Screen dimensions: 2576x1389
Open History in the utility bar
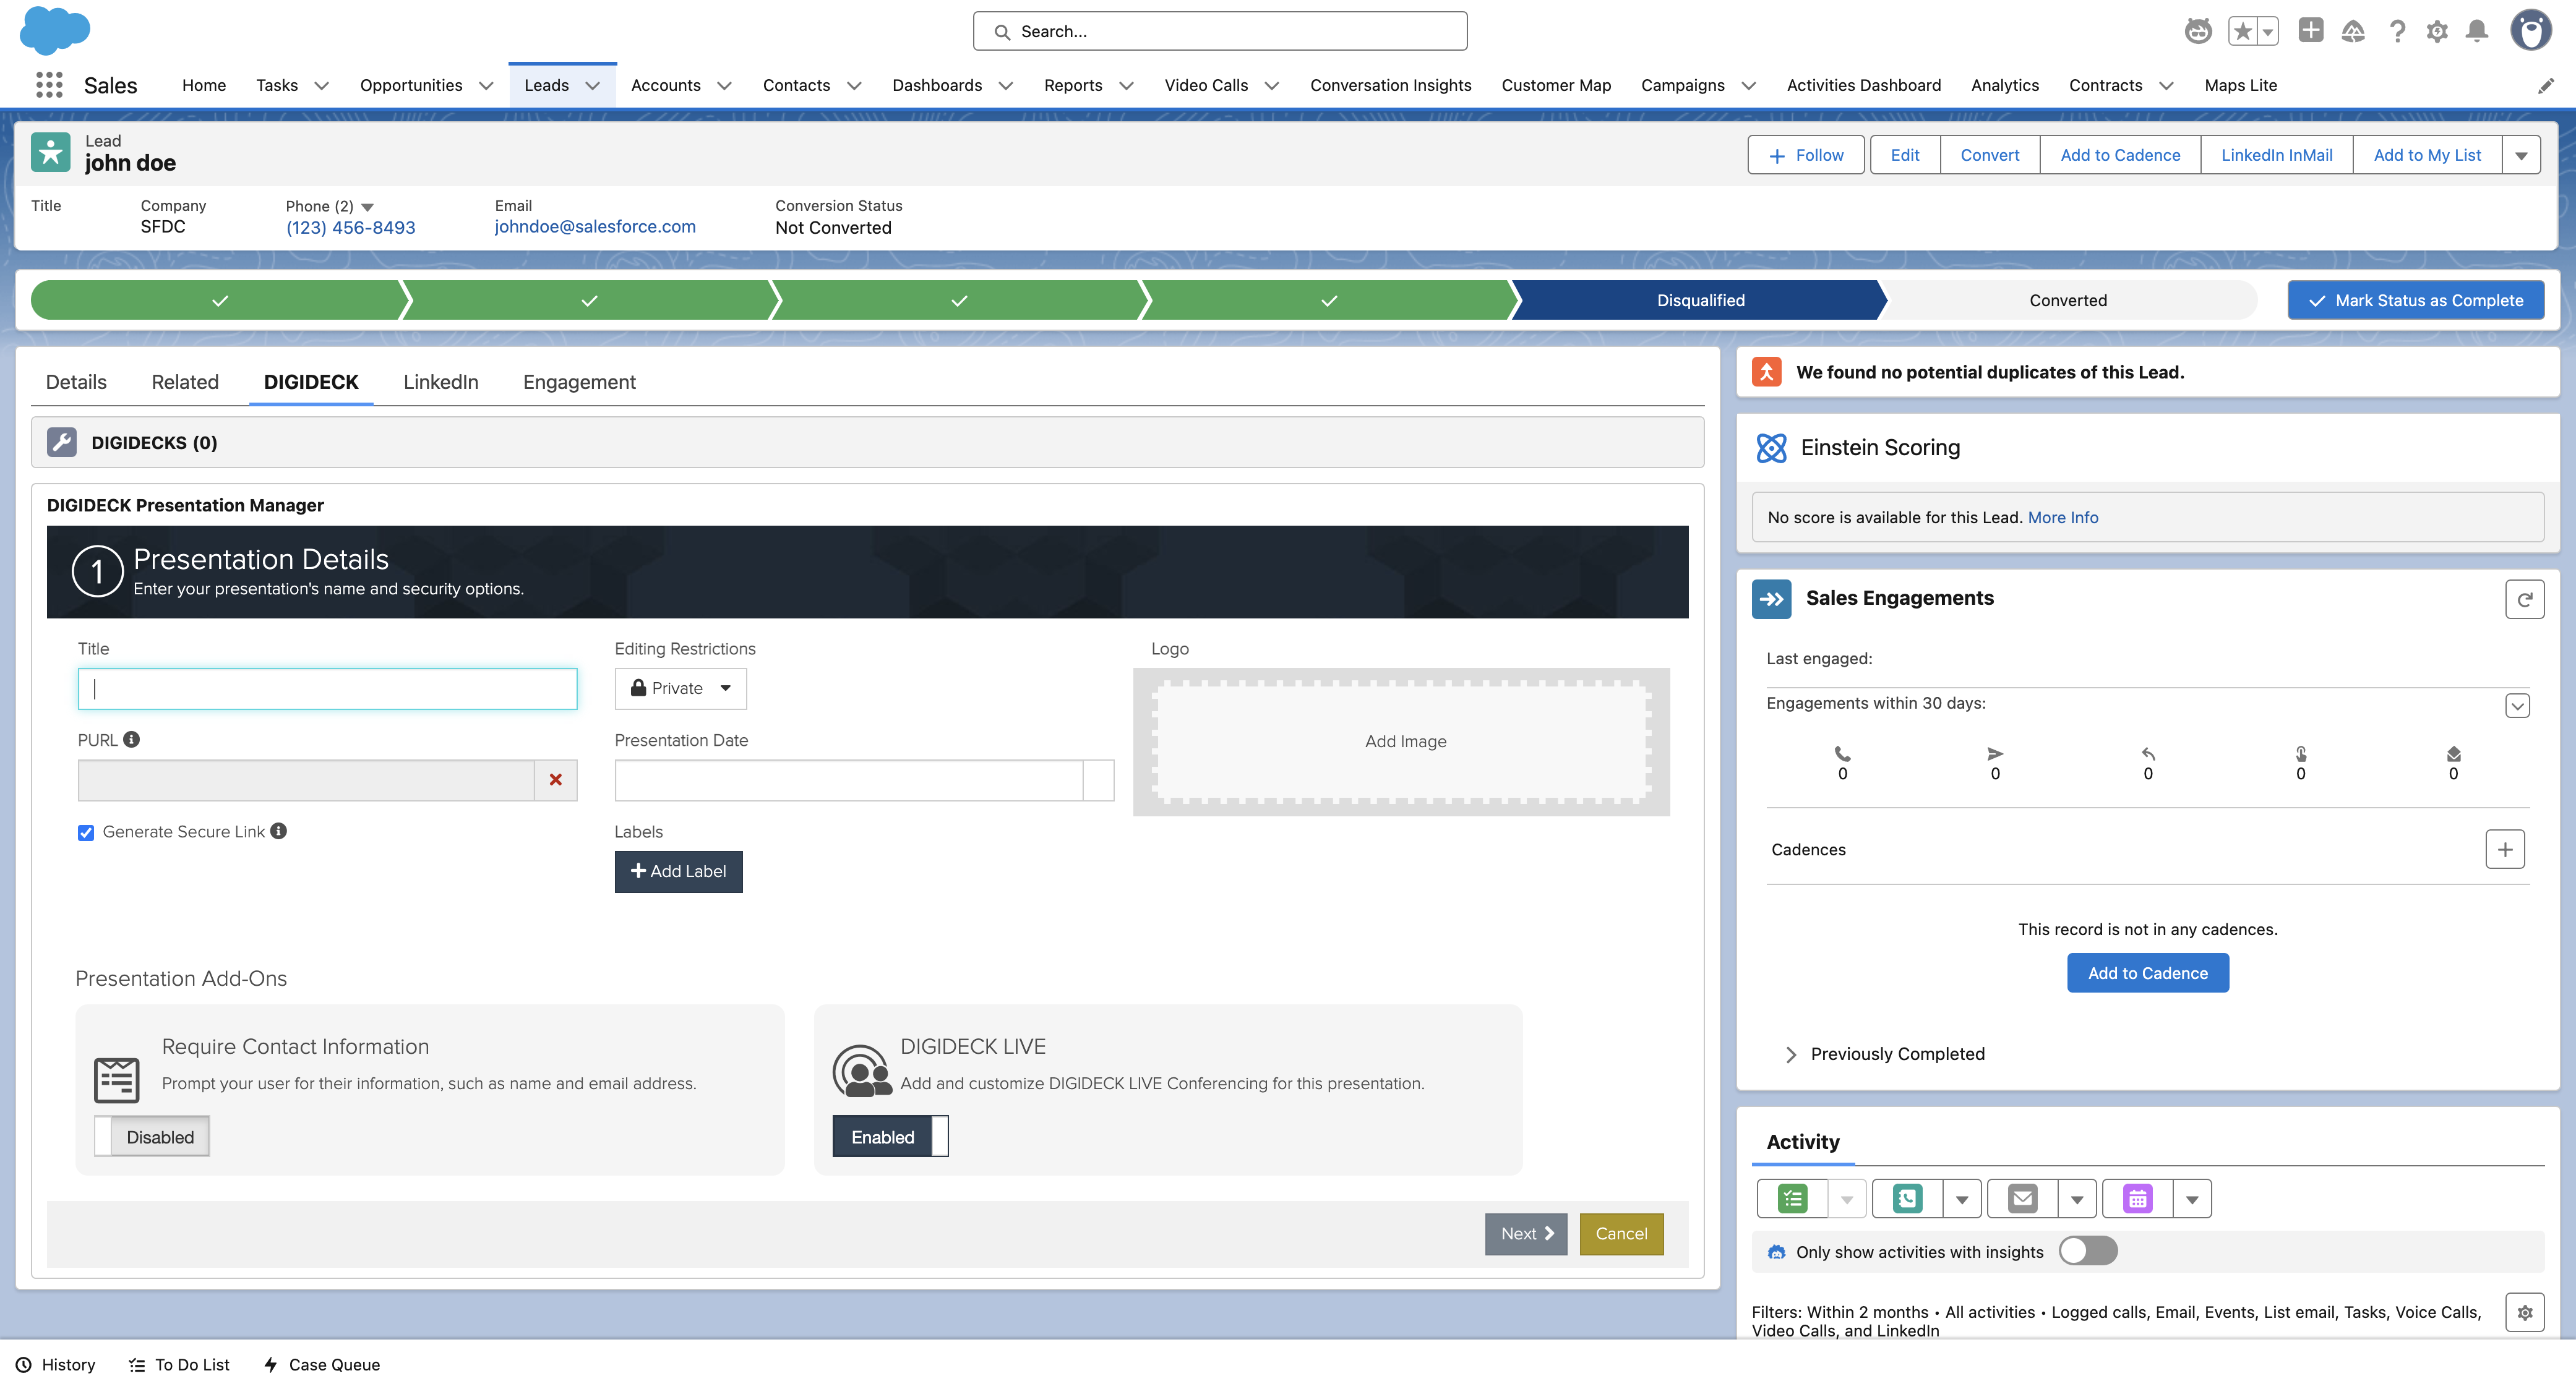55,1364
